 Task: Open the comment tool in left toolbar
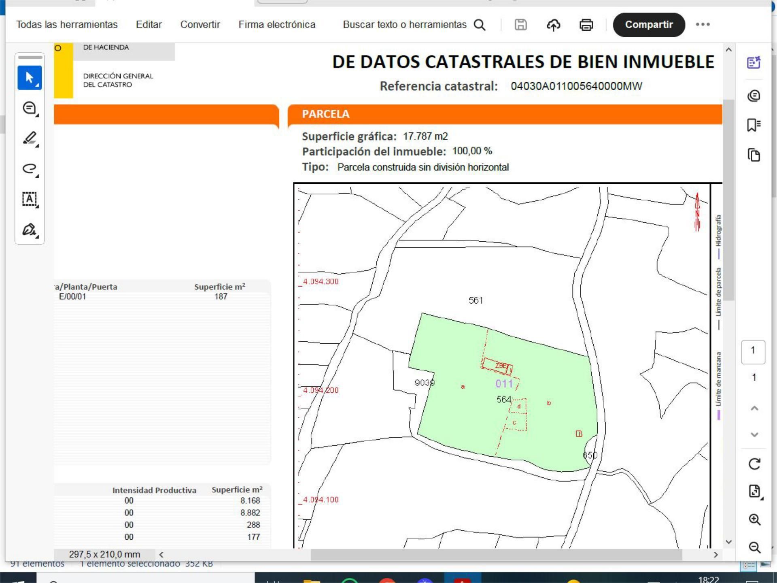coord(30,108)
